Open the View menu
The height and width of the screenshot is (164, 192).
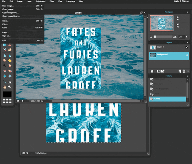[x=60, y=1]
